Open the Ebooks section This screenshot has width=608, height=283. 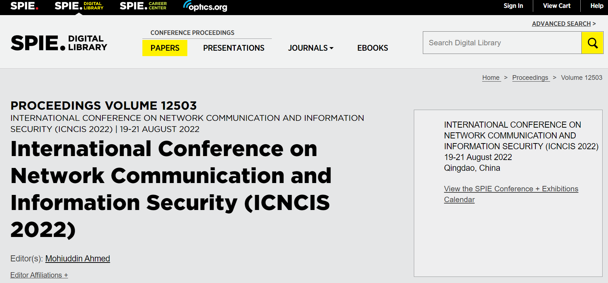(x=372, y=48)
